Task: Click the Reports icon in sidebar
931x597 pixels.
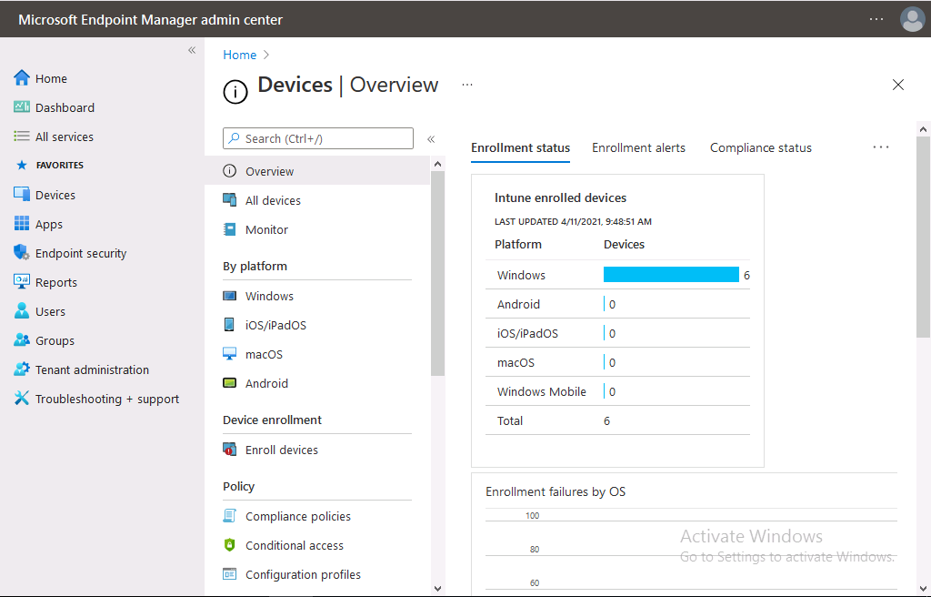Action: click(22, 282)
